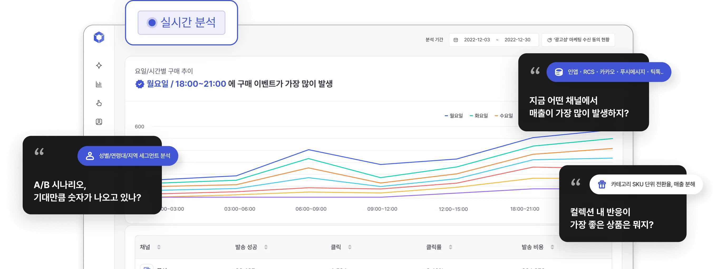Click the database icon in 인앱 · RCS pill
This screenshot has width=717, height=269.
[x=559, y=72]
